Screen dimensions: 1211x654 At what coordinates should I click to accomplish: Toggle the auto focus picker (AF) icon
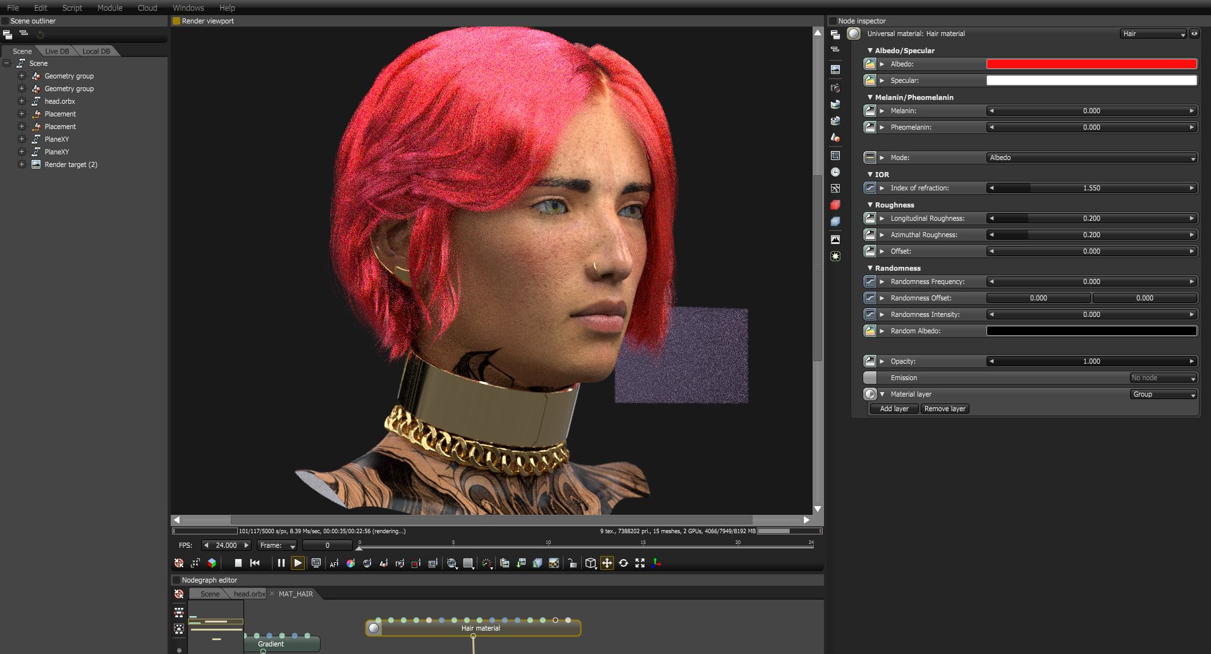[x=335, y=563]
